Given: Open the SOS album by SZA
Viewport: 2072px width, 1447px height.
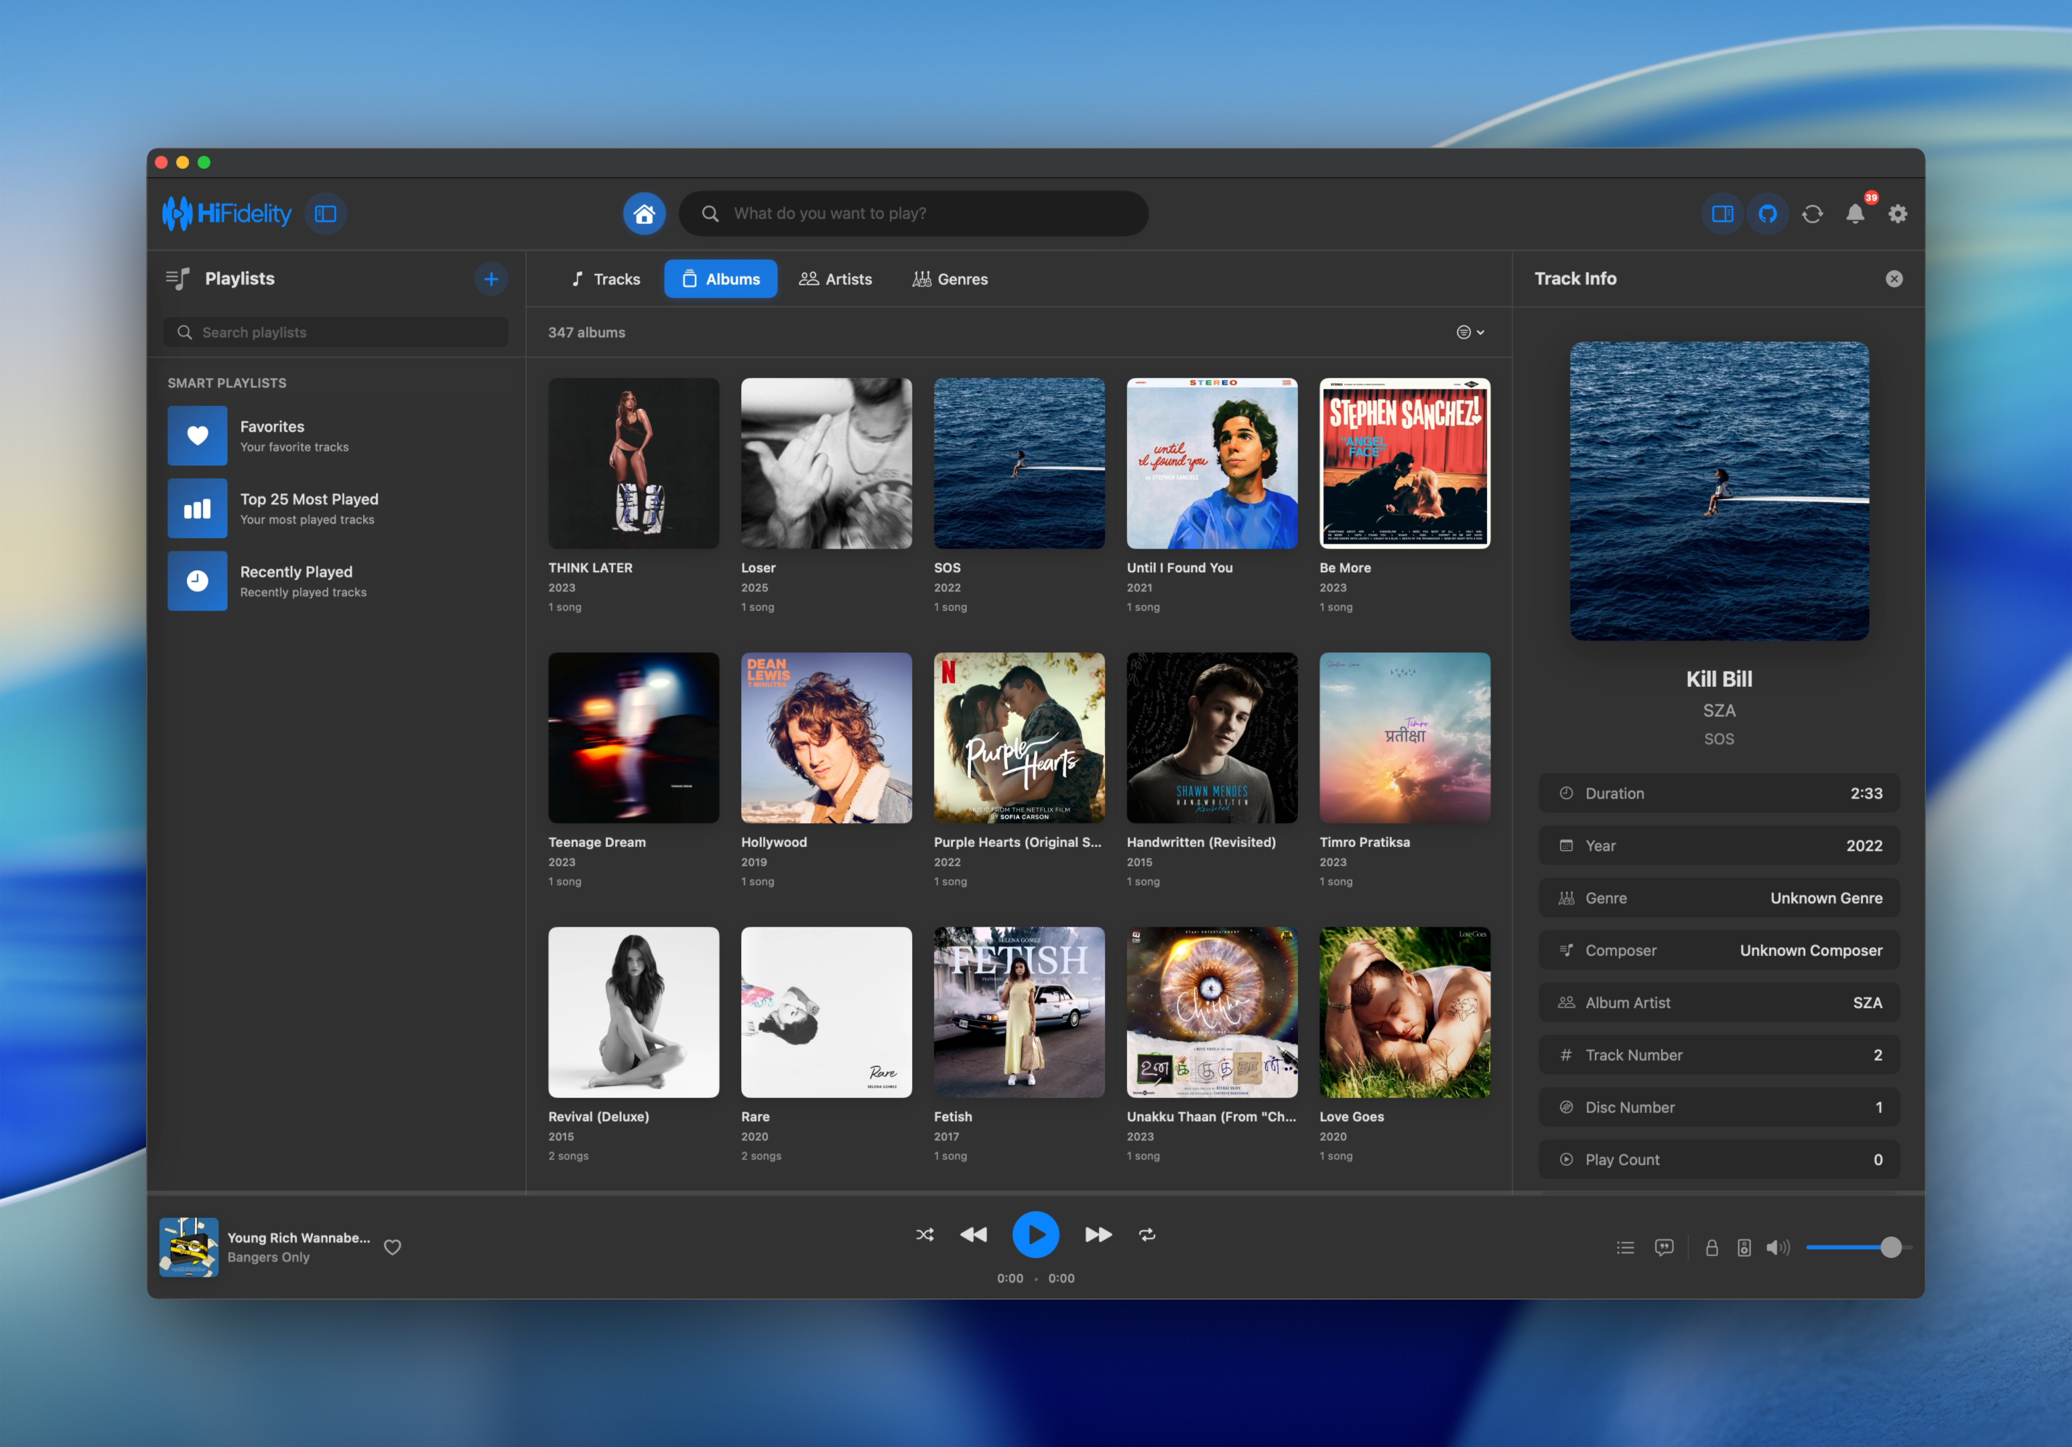Looking at the screenshot, I should click(1019, 463).
